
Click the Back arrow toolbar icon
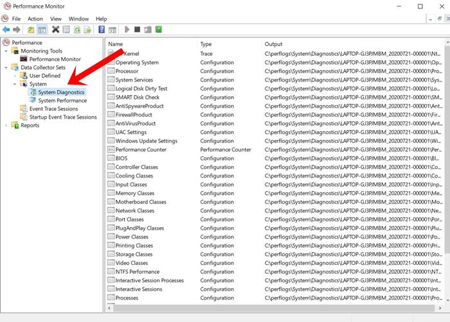click(x=6, y=30)
